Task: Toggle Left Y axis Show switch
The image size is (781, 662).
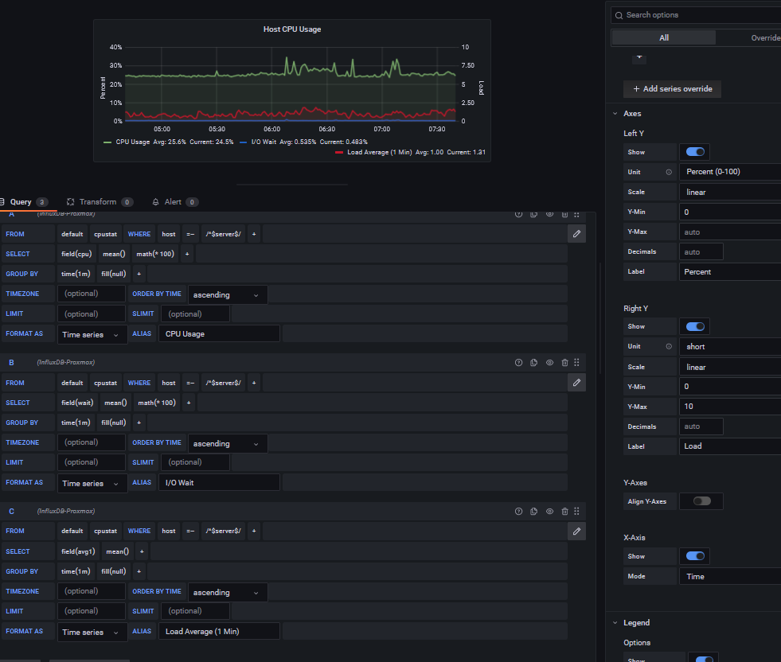Action: [x=695, y=152]
